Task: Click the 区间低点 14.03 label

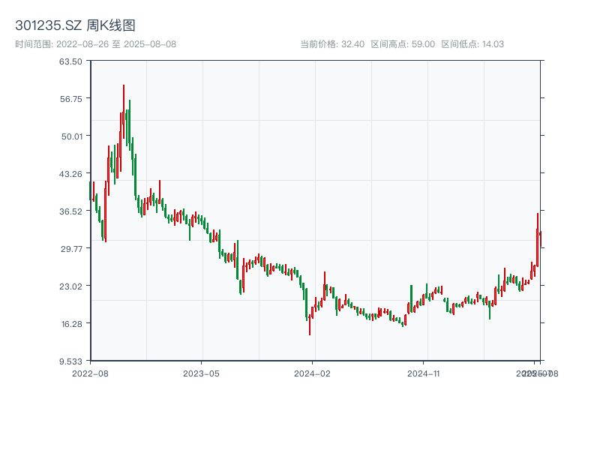Action: click(472, 44)
